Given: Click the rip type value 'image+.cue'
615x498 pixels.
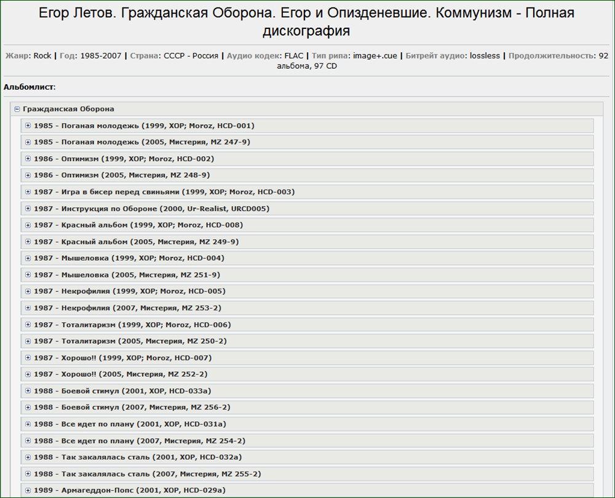Looking at the screenshot, I should 375,56.
